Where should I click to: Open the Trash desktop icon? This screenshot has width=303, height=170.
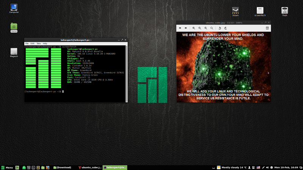[x=284, y=10]
